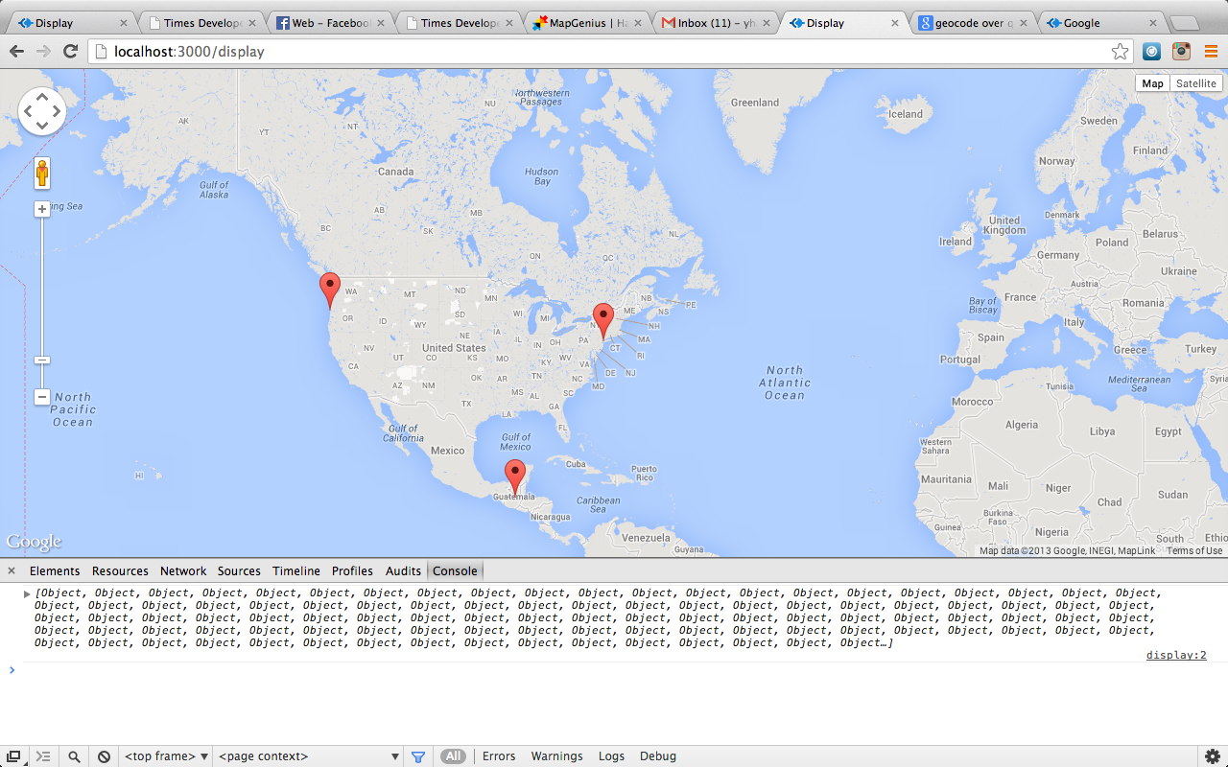
Task: Switch to the Google tab
Action: pyautogui.click(x=1100, y=23)
